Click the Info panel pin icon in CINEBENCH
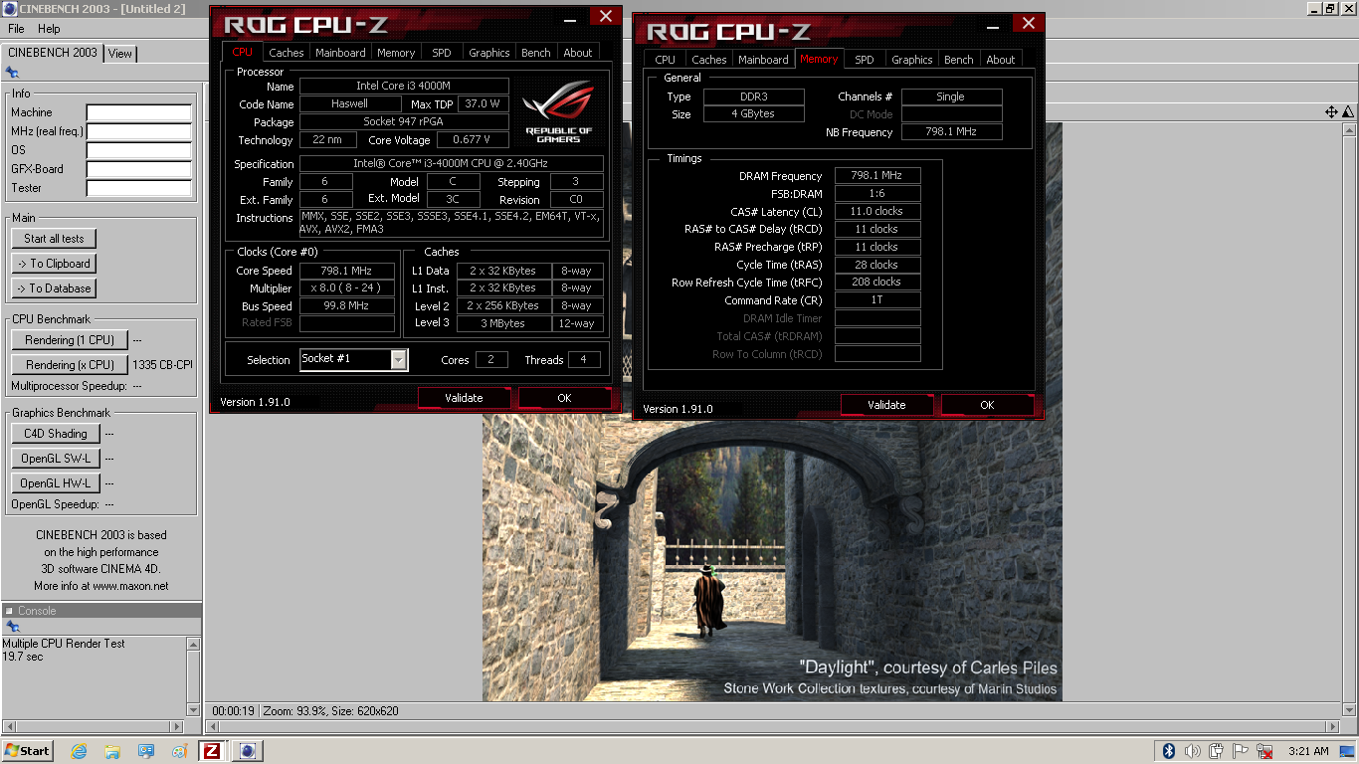 point(12,73)
